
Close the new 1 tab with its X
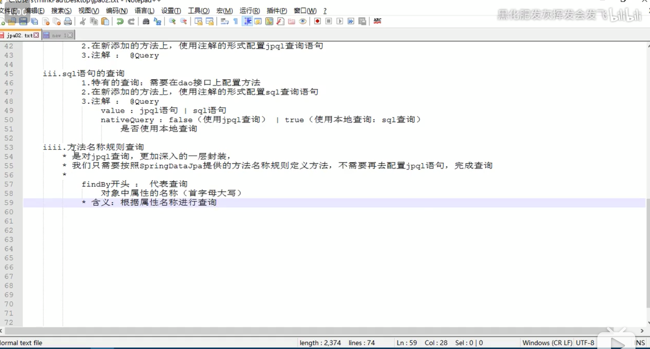point(70,35)
